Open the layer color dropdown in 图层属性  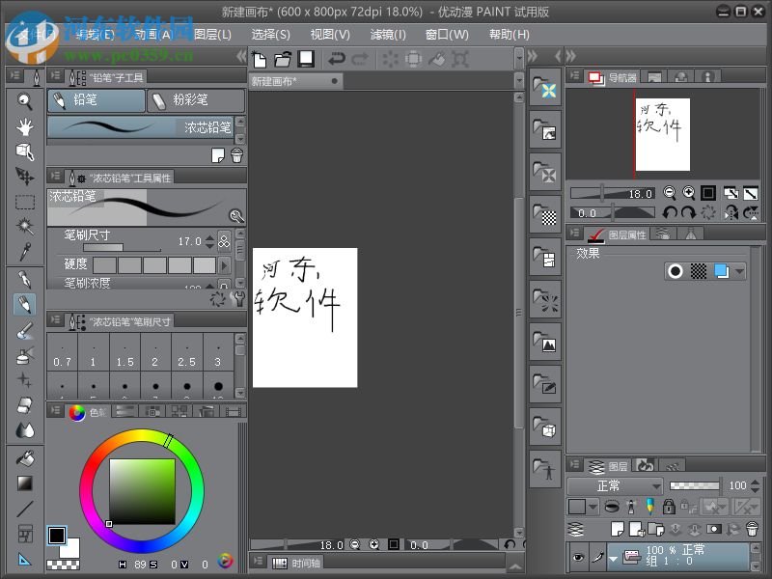[x=739, y=270]
